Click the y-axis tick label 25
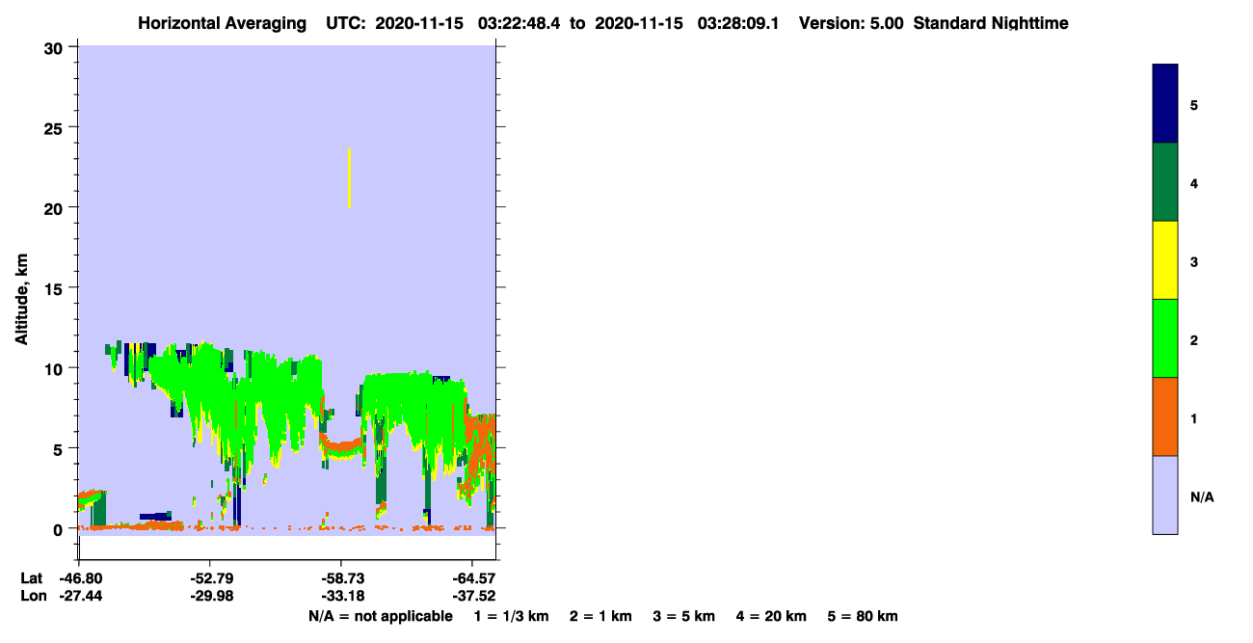The height and width of the screenshot is (643, 1253). (x=56, y=127)
